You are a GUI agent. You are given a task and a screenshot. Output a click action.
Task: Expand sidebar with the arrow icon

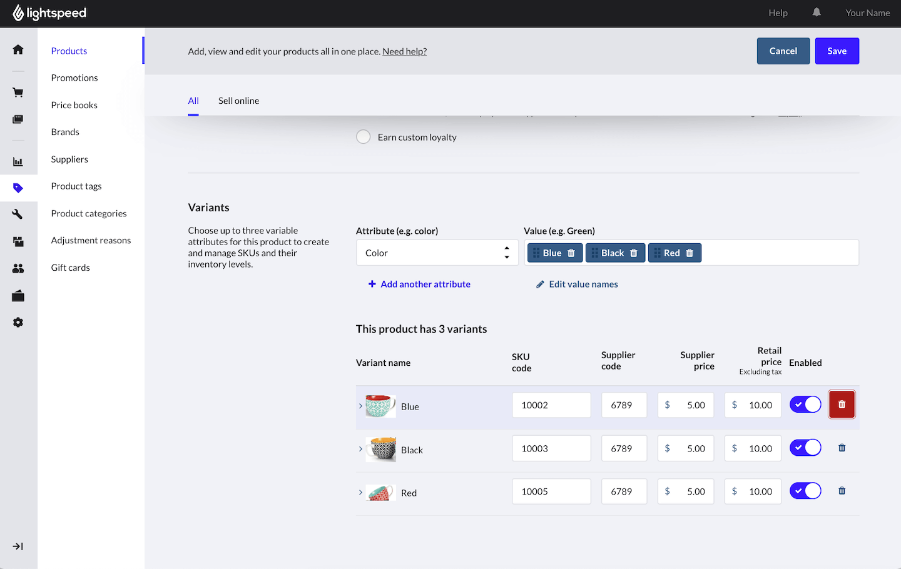[x=18, y=546]
